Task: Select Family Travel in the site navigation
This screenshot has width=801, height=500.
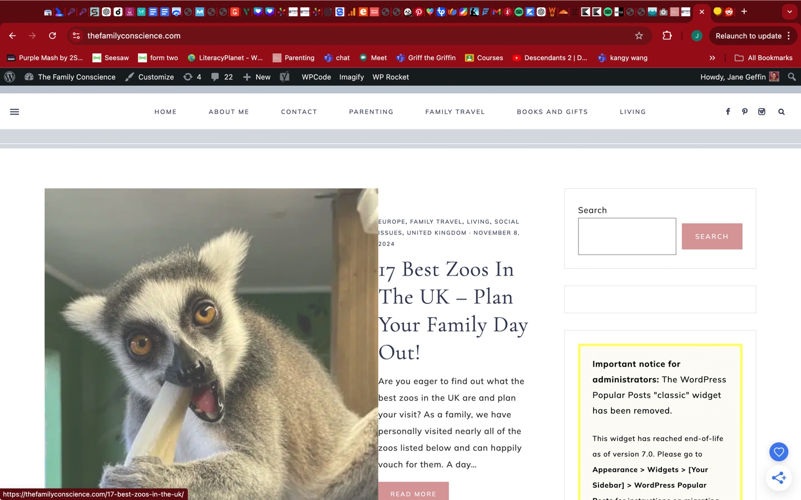Action: click(455, 112)
